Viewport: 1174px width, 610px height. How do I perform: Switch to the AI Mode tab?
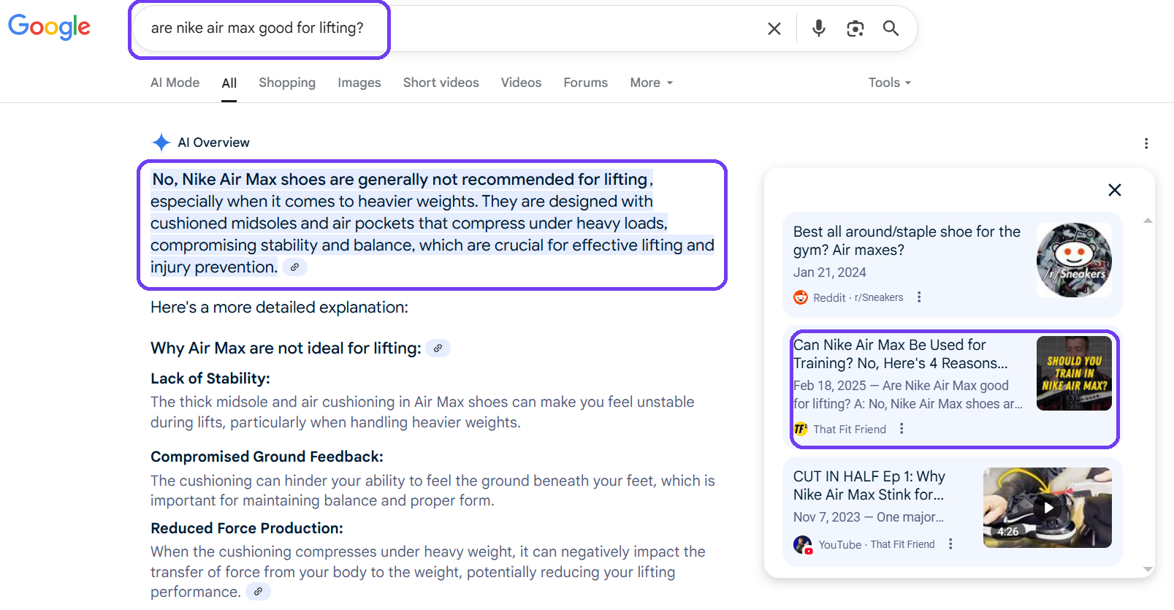[x=175, y=83]
